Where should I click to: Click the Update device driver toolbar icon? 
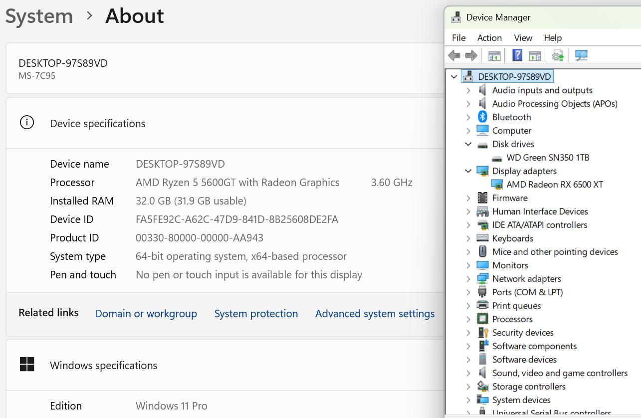click(558, 55)
